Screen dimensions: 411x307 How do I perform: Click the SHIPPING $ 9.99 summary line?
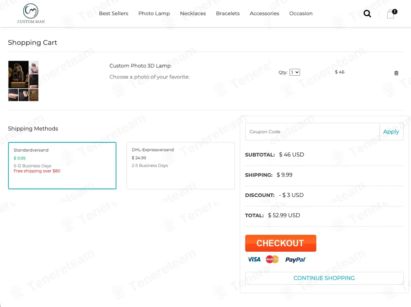tap(269, 175)
